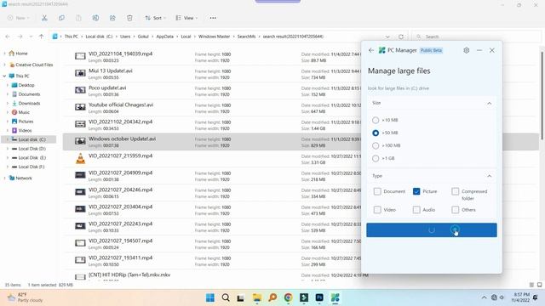Image resolution: width=545 pixels, height=306 pixels.
Task: Click the blue scan button in PC Manager
Action: (x=432, y=230)
